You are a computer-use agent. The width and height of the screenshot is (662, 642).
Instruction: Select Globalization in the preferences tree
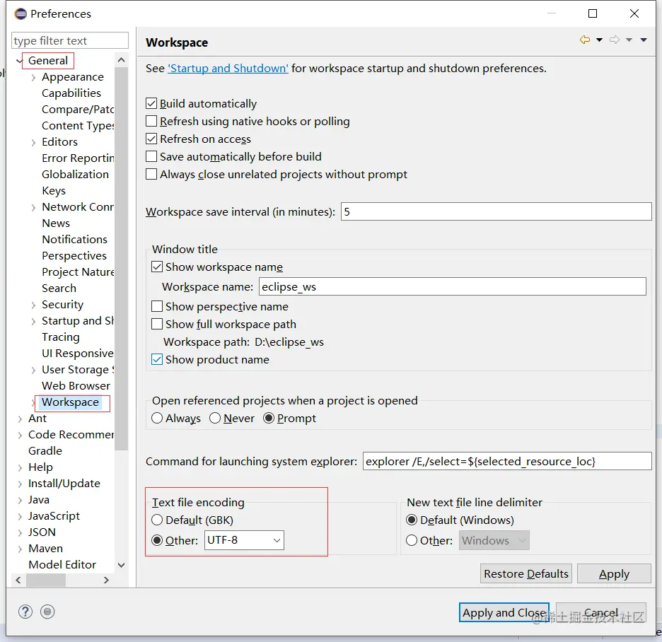click(x=75, y=175)
